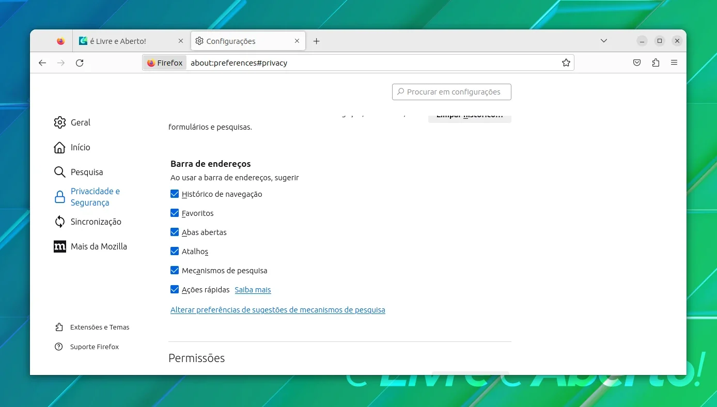The width and height of the screenshot is (717, 407).
Task: Uncheck the Favoritos checkbox
Action: pos(175,213)
